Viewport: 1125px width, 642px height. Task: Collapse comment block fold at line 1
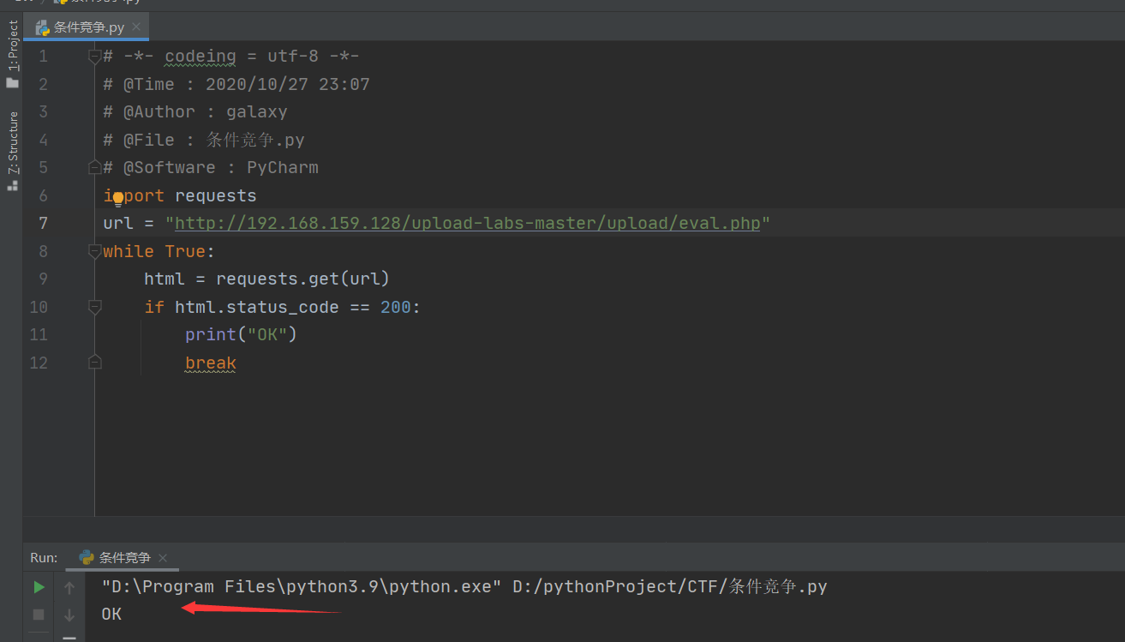coord(94,57)
